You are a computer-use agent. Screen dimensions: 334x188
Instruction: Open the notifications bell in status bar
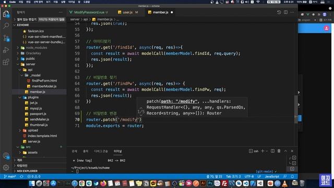tap(292, 177)
